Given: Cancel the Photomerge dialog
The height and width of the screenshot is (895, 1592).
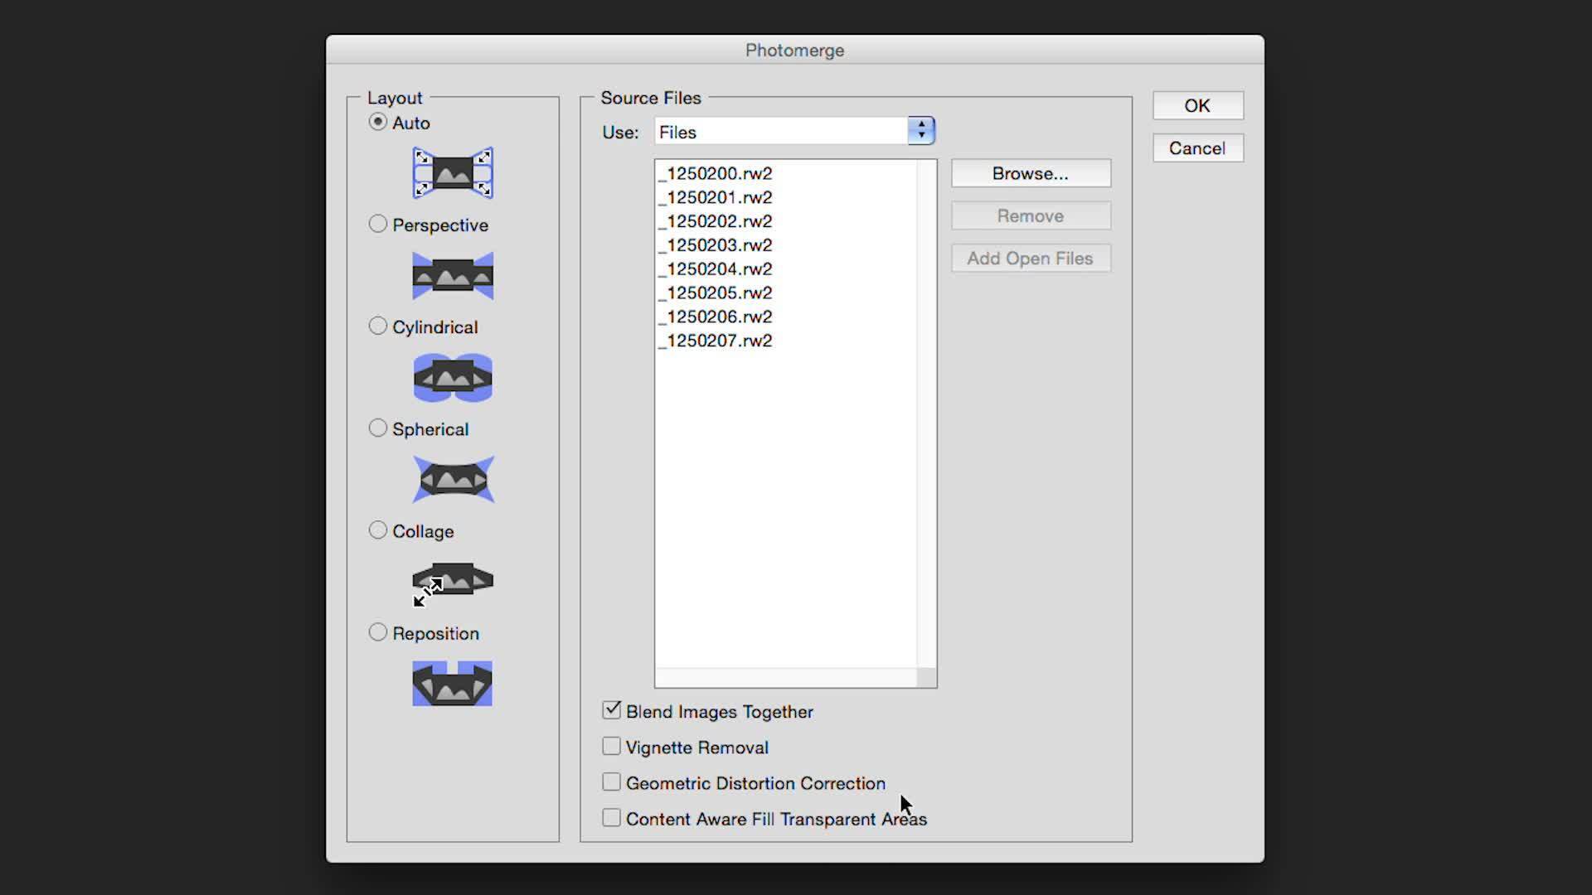Looking at the screenshot, I should 1197,148.
